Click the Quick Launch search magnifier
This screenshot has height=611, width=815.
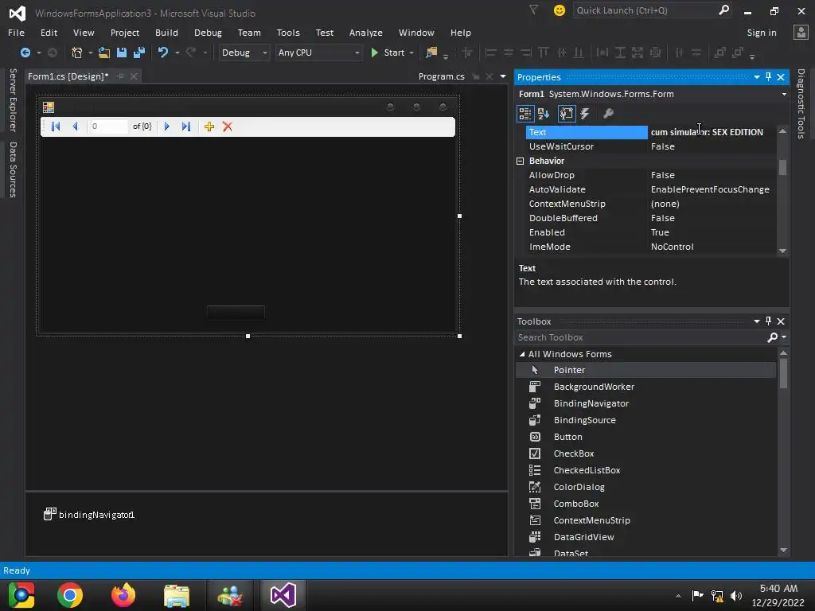click(x=723, y=10)
